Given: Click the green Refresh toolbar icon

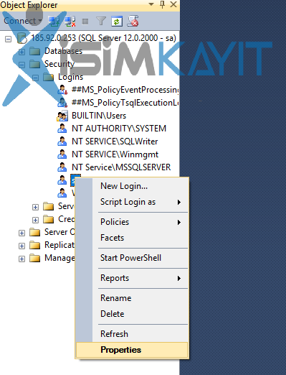Looking at the screenshot, I should 117,22.
